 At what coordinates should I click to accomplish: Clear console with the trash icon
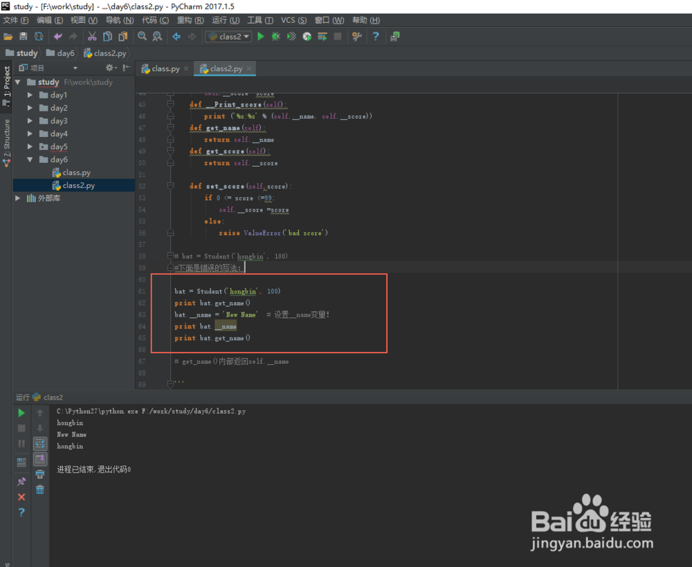[39, 490]
